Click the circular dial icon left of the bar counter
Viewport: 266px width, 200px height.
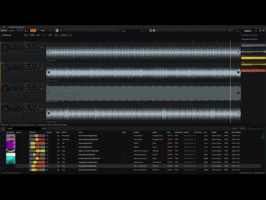tap(22, 30)
